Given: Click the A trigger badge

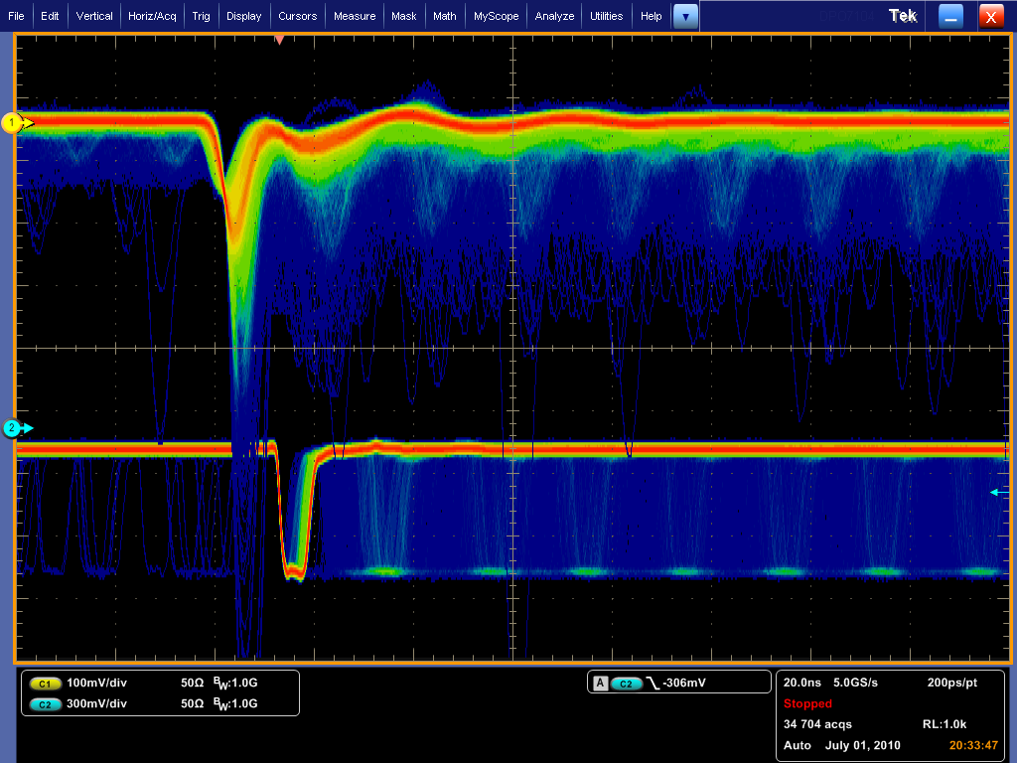Looking at the screenshot, I should tap(600, 684).
